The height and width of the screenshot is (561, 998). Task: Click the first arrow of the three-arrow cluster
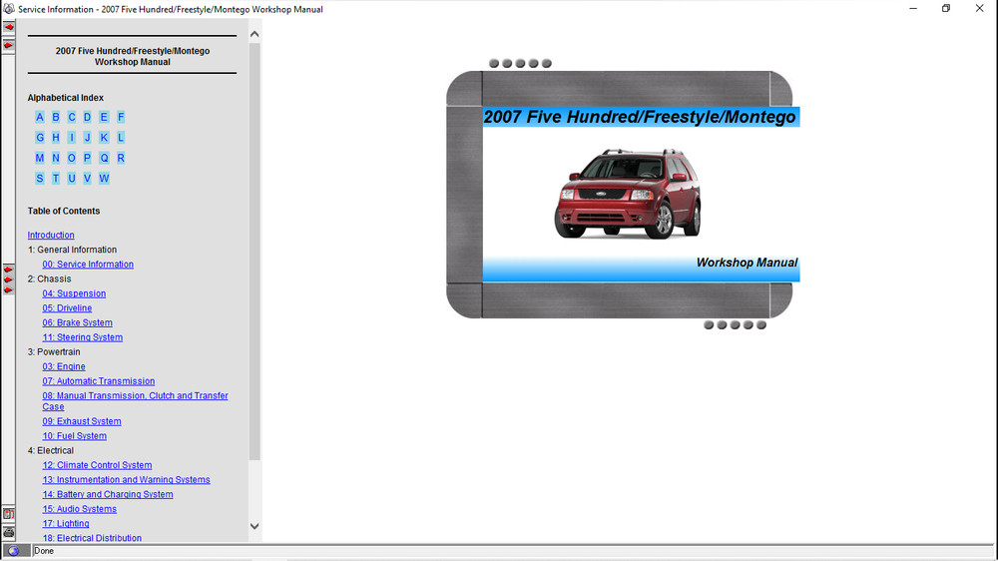[x=9, y=270]
